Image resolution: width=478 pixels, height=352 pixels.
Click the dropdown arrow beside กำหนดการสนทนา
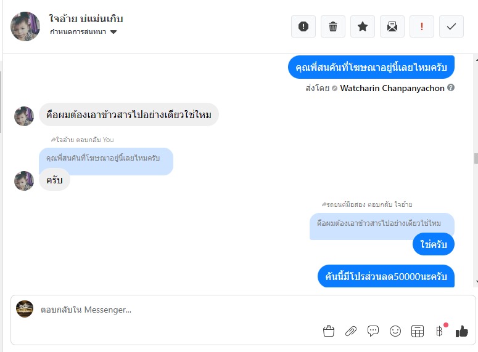coord(113,32)
